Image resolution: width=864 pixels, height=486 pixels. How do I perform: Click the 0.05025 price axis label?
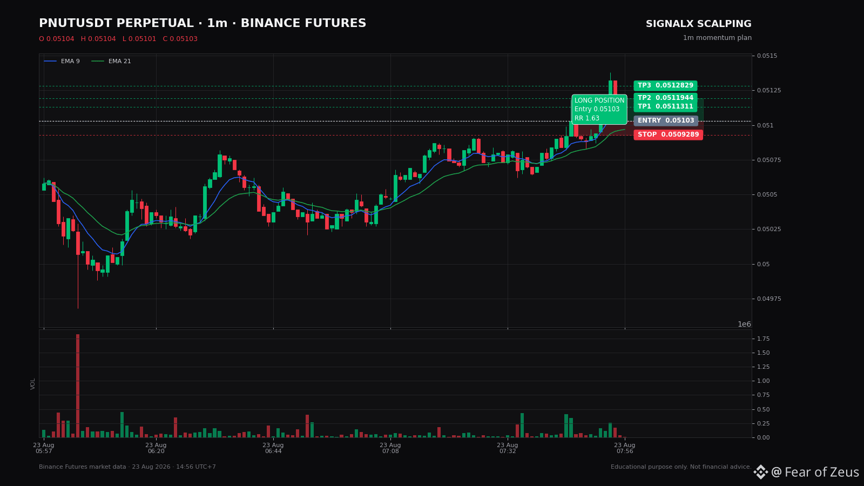[769, 229]
